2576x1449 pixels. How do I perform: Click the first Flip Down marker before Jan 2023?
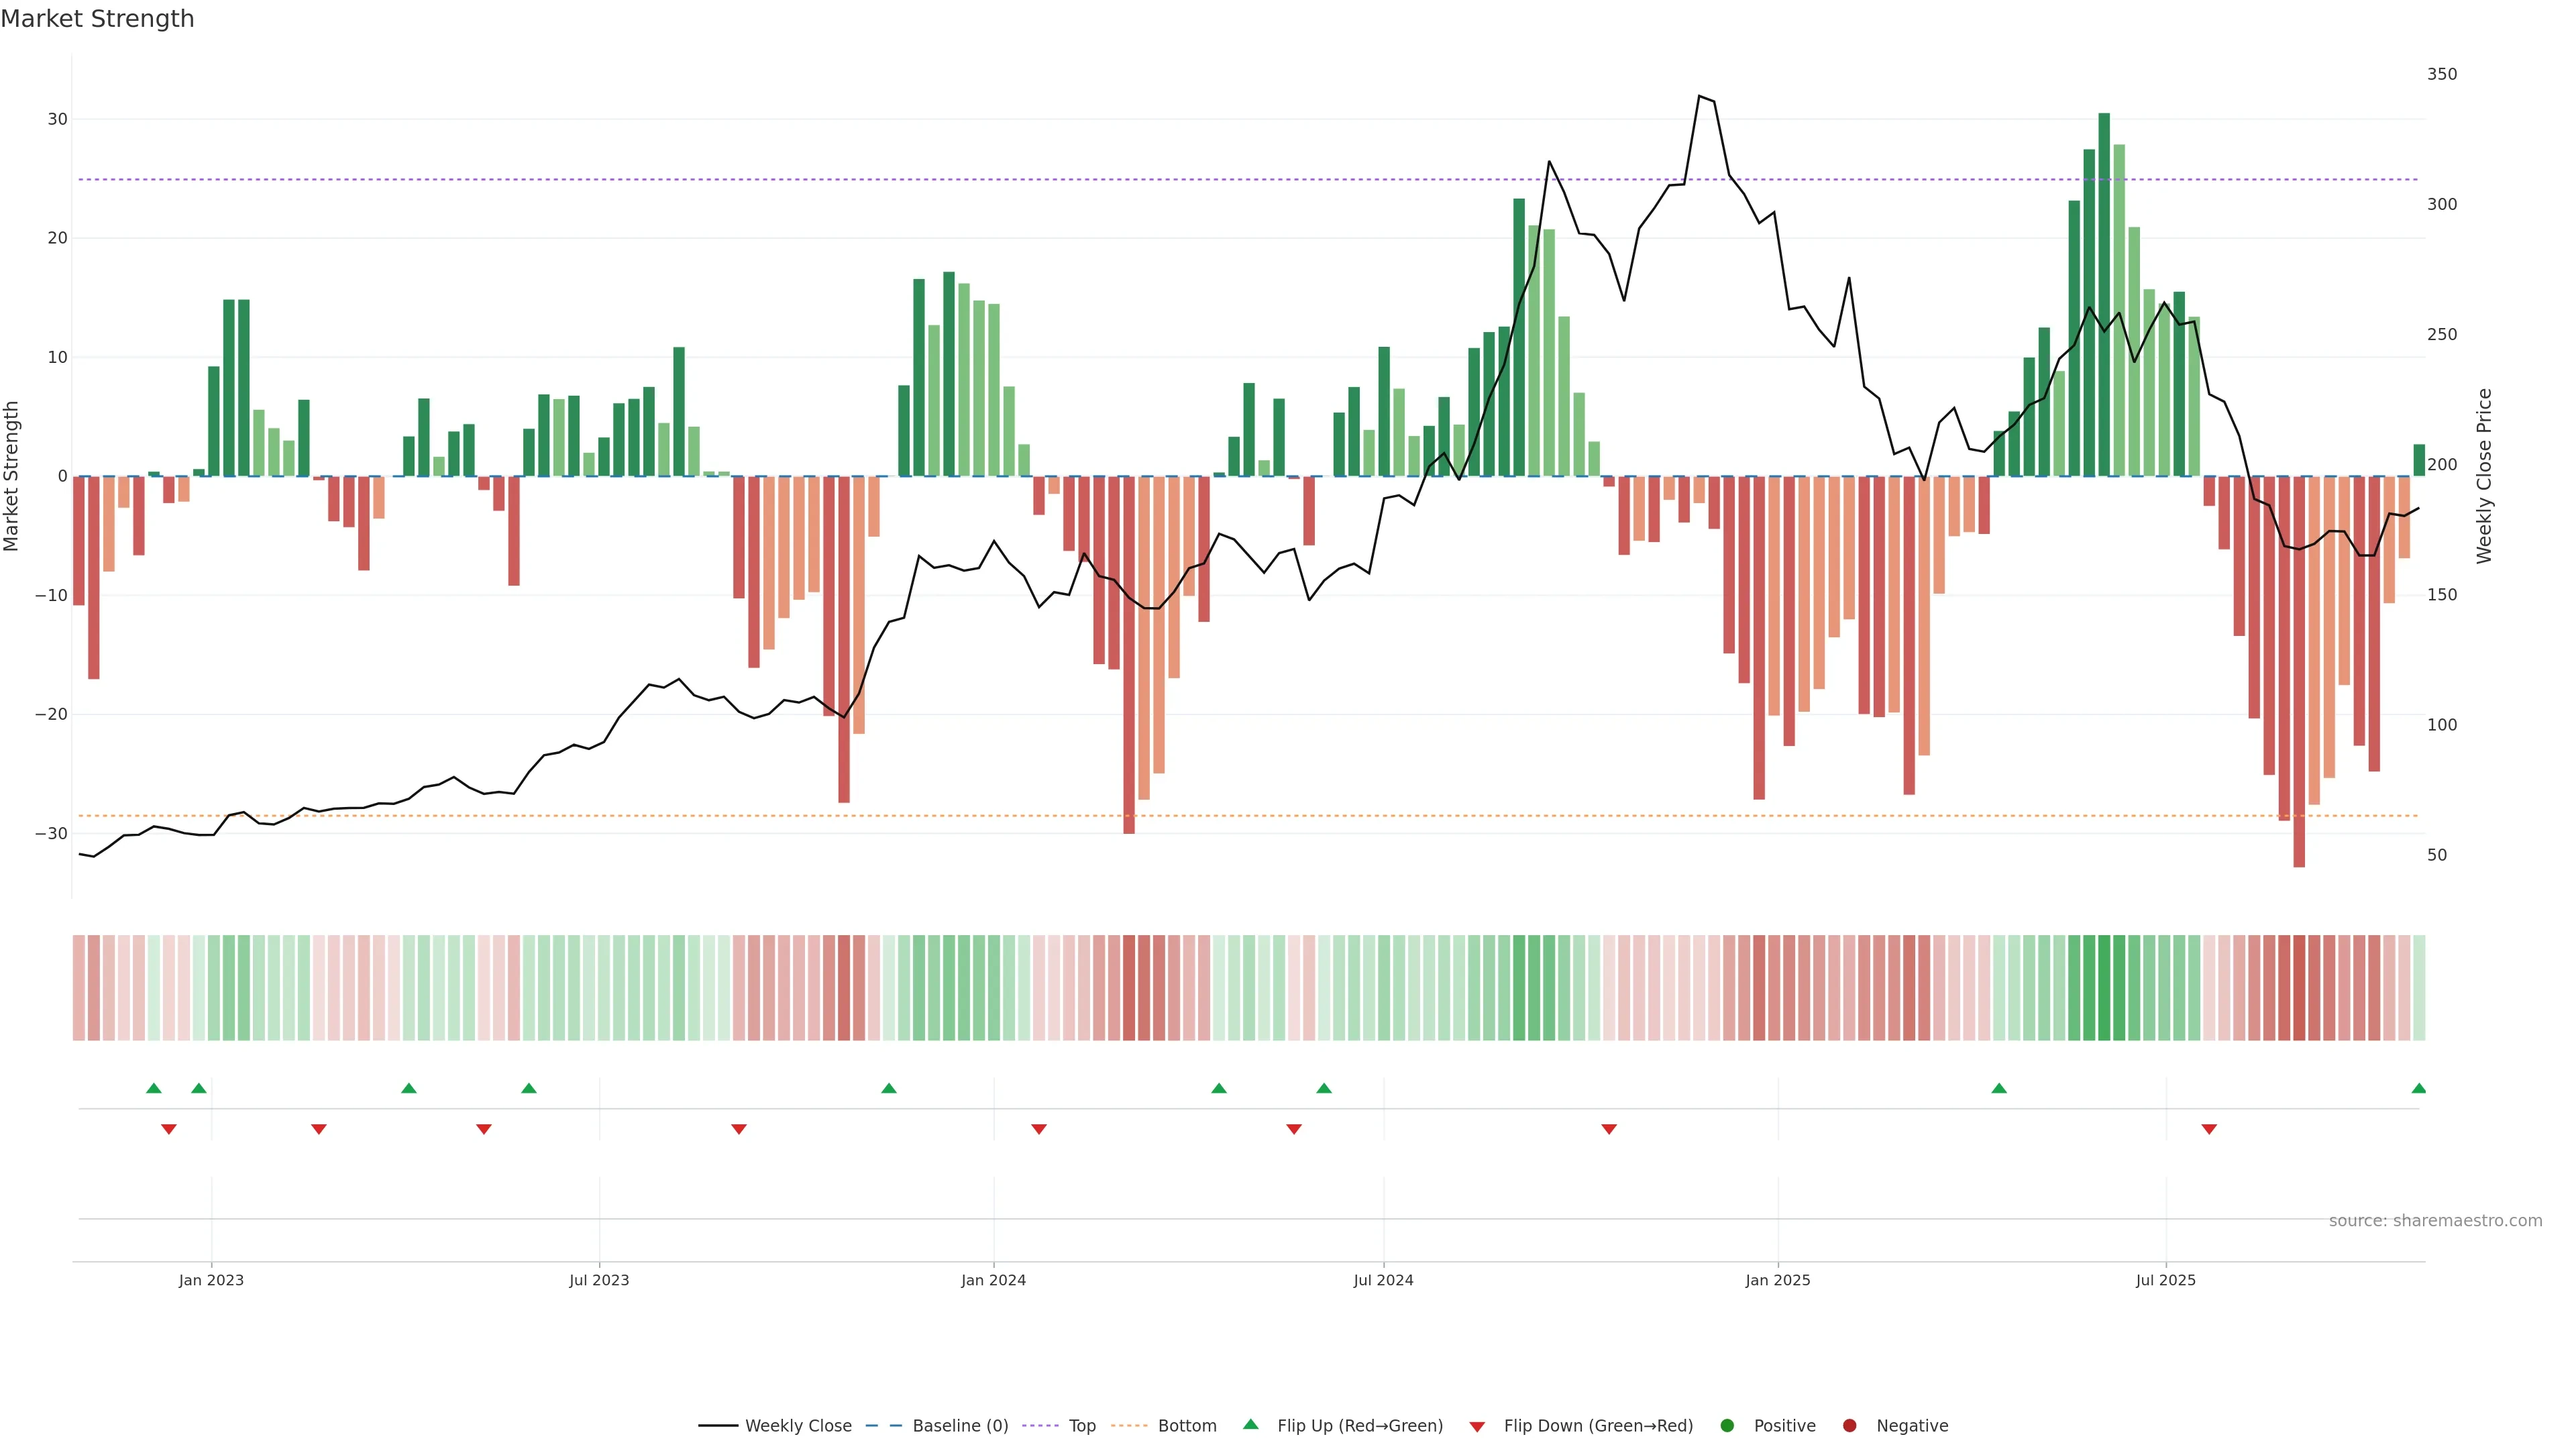pos(169,1129)
